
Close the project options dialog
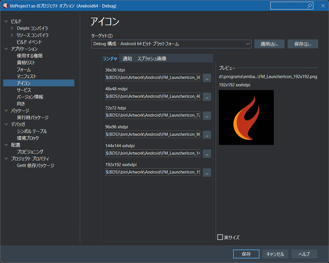(x=323, y=6)
